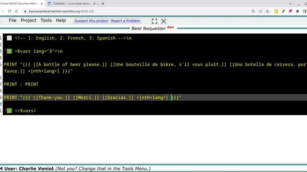
Task: Click the red feather extension icon
Action: [x=290, y=11]
